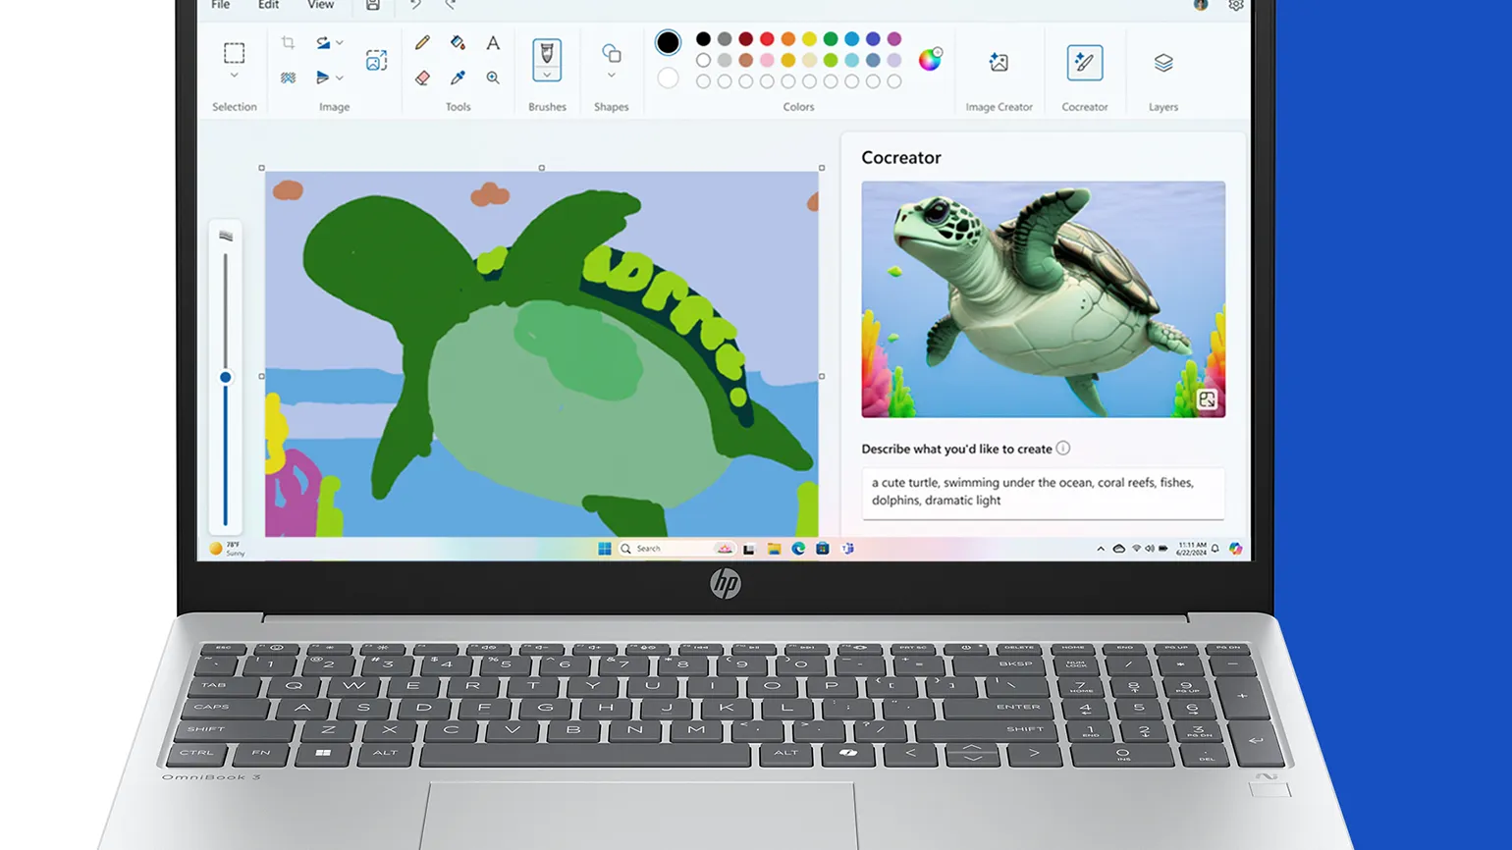This screenshot has width=1512, height=850.
Task: Show hidden tray icons chevron
Action: [x=1101, y=549]
